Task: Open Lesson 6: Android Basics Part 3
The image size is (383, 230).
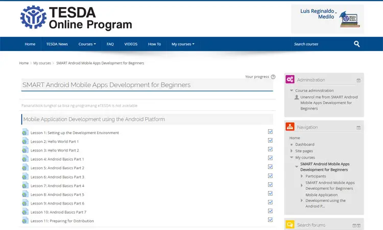Action: [57, 177]
